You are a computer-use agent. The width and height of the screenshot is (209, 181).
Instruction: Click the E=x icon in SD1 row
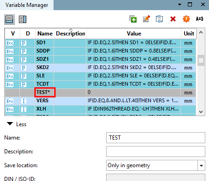[10, 43]
